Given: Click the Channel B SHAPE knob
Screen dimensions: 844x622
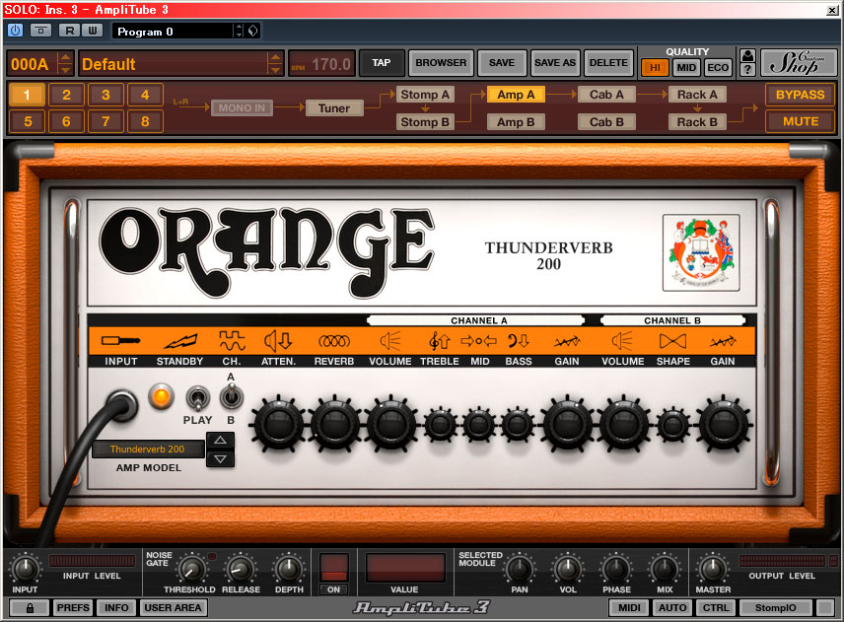Looking at the screenshot, I should [x=672, y=425].
